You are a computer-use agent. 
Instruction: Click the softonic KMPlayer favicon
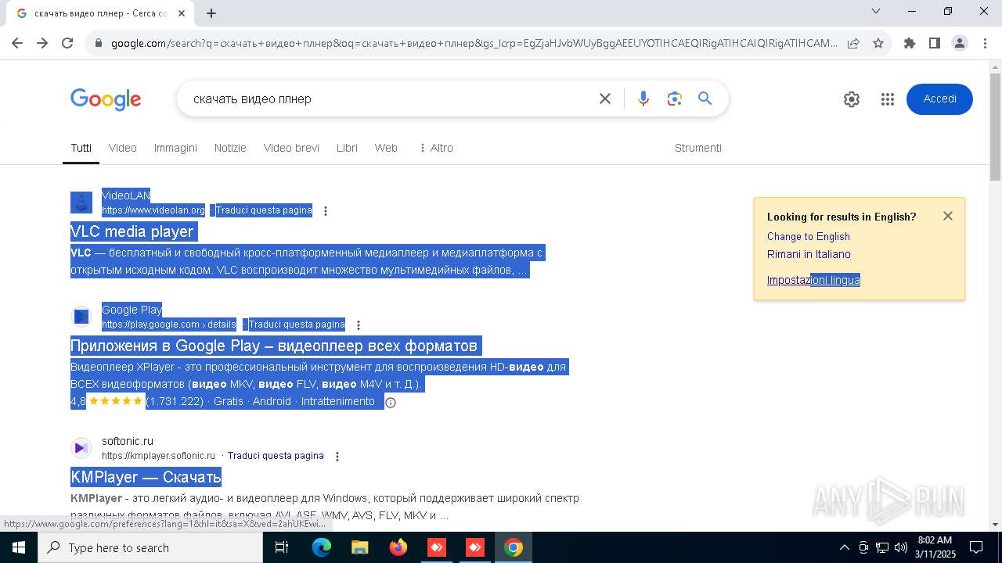pyautogui.click(x=81, y=448)
